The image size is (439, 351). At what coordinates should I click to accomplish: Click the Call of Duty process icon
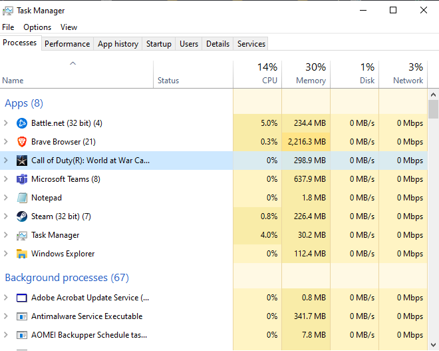21,161
